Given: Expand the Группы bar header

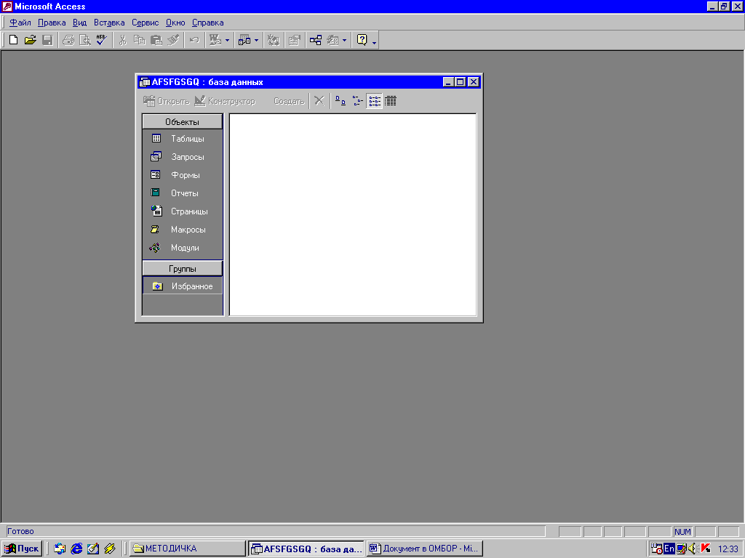Looking at the screenshot, I should (x=183, y=269).
